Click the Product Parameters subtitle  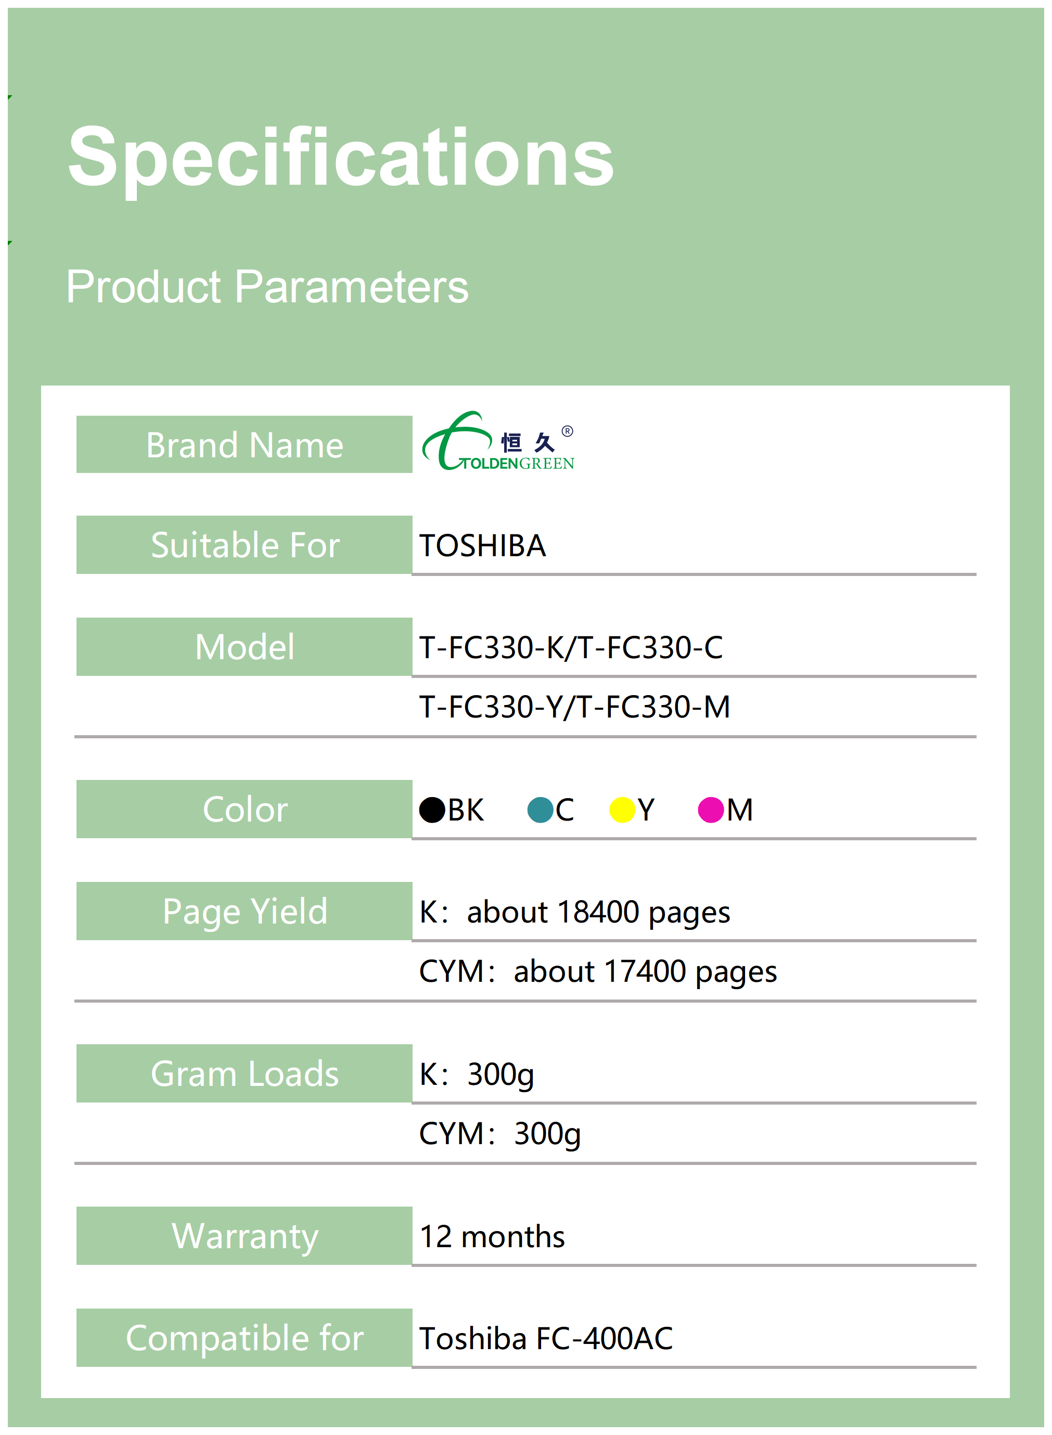point(267,287)
